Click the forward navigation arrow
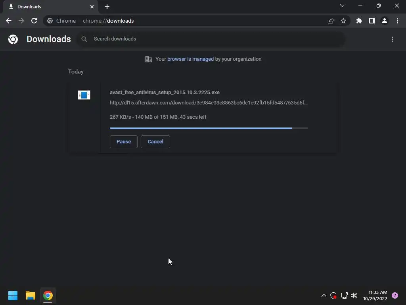The width and height of the screenshot is (406, 305). [x=21, y=21]
